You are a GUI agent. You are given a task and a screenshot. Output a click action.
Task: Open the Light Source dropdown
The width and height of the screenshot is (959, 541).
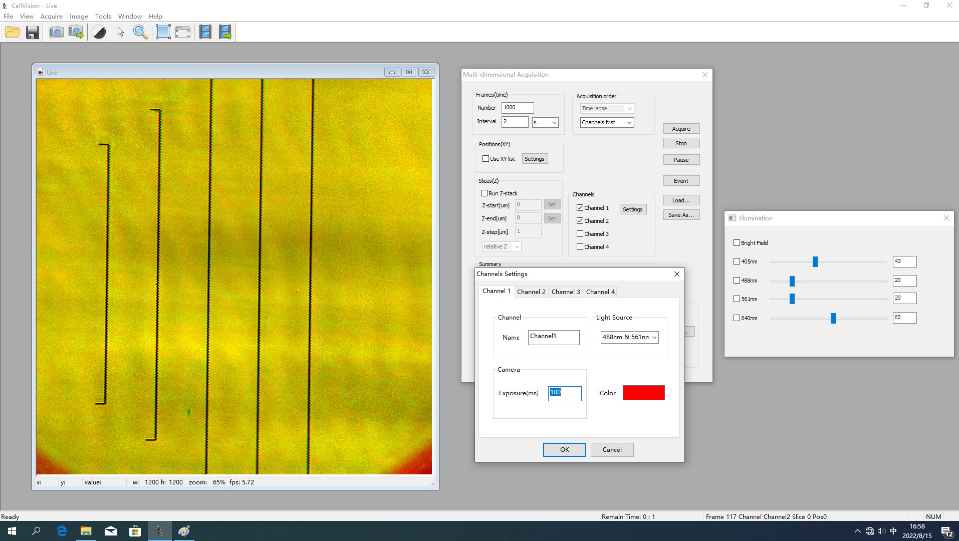(x=629, y=337)
